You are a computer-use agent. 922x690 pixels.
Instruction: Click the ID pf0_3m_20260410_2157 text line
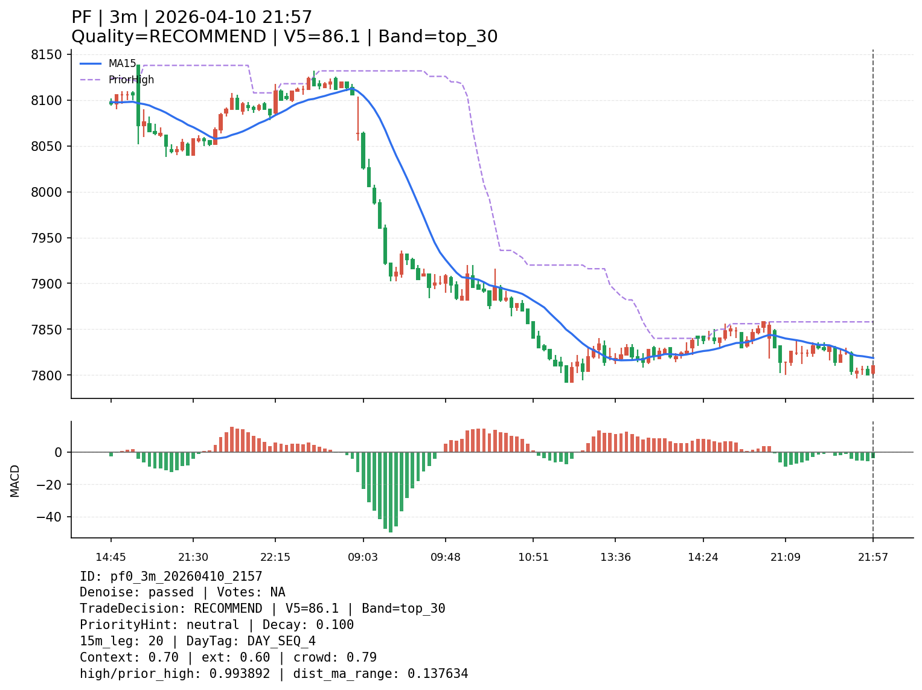(x=171, y=577)
